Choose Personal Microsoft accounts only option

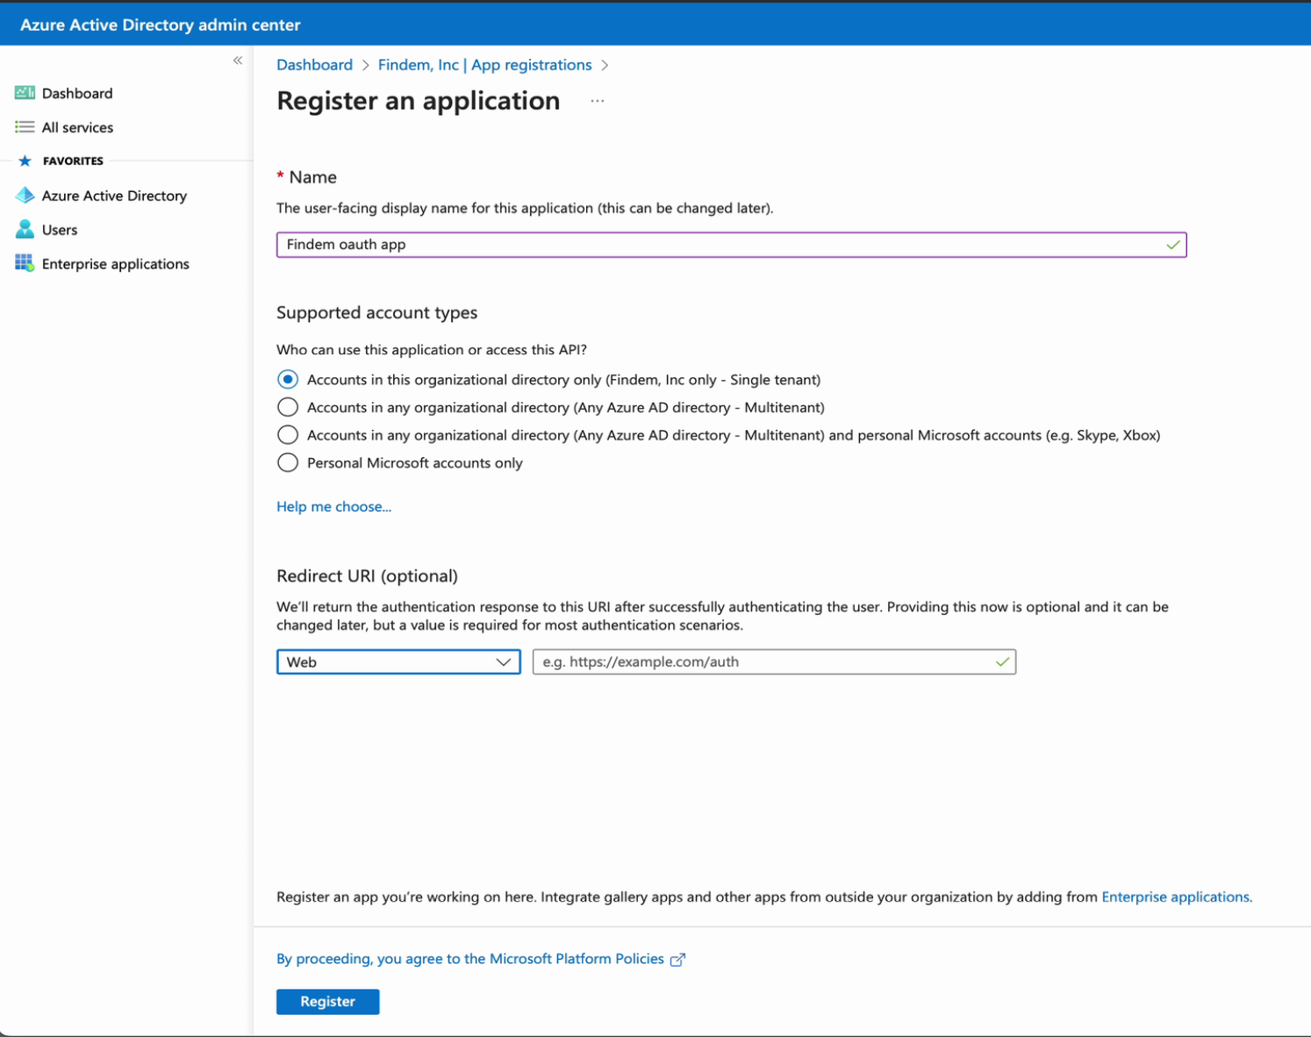coord(288,462)
